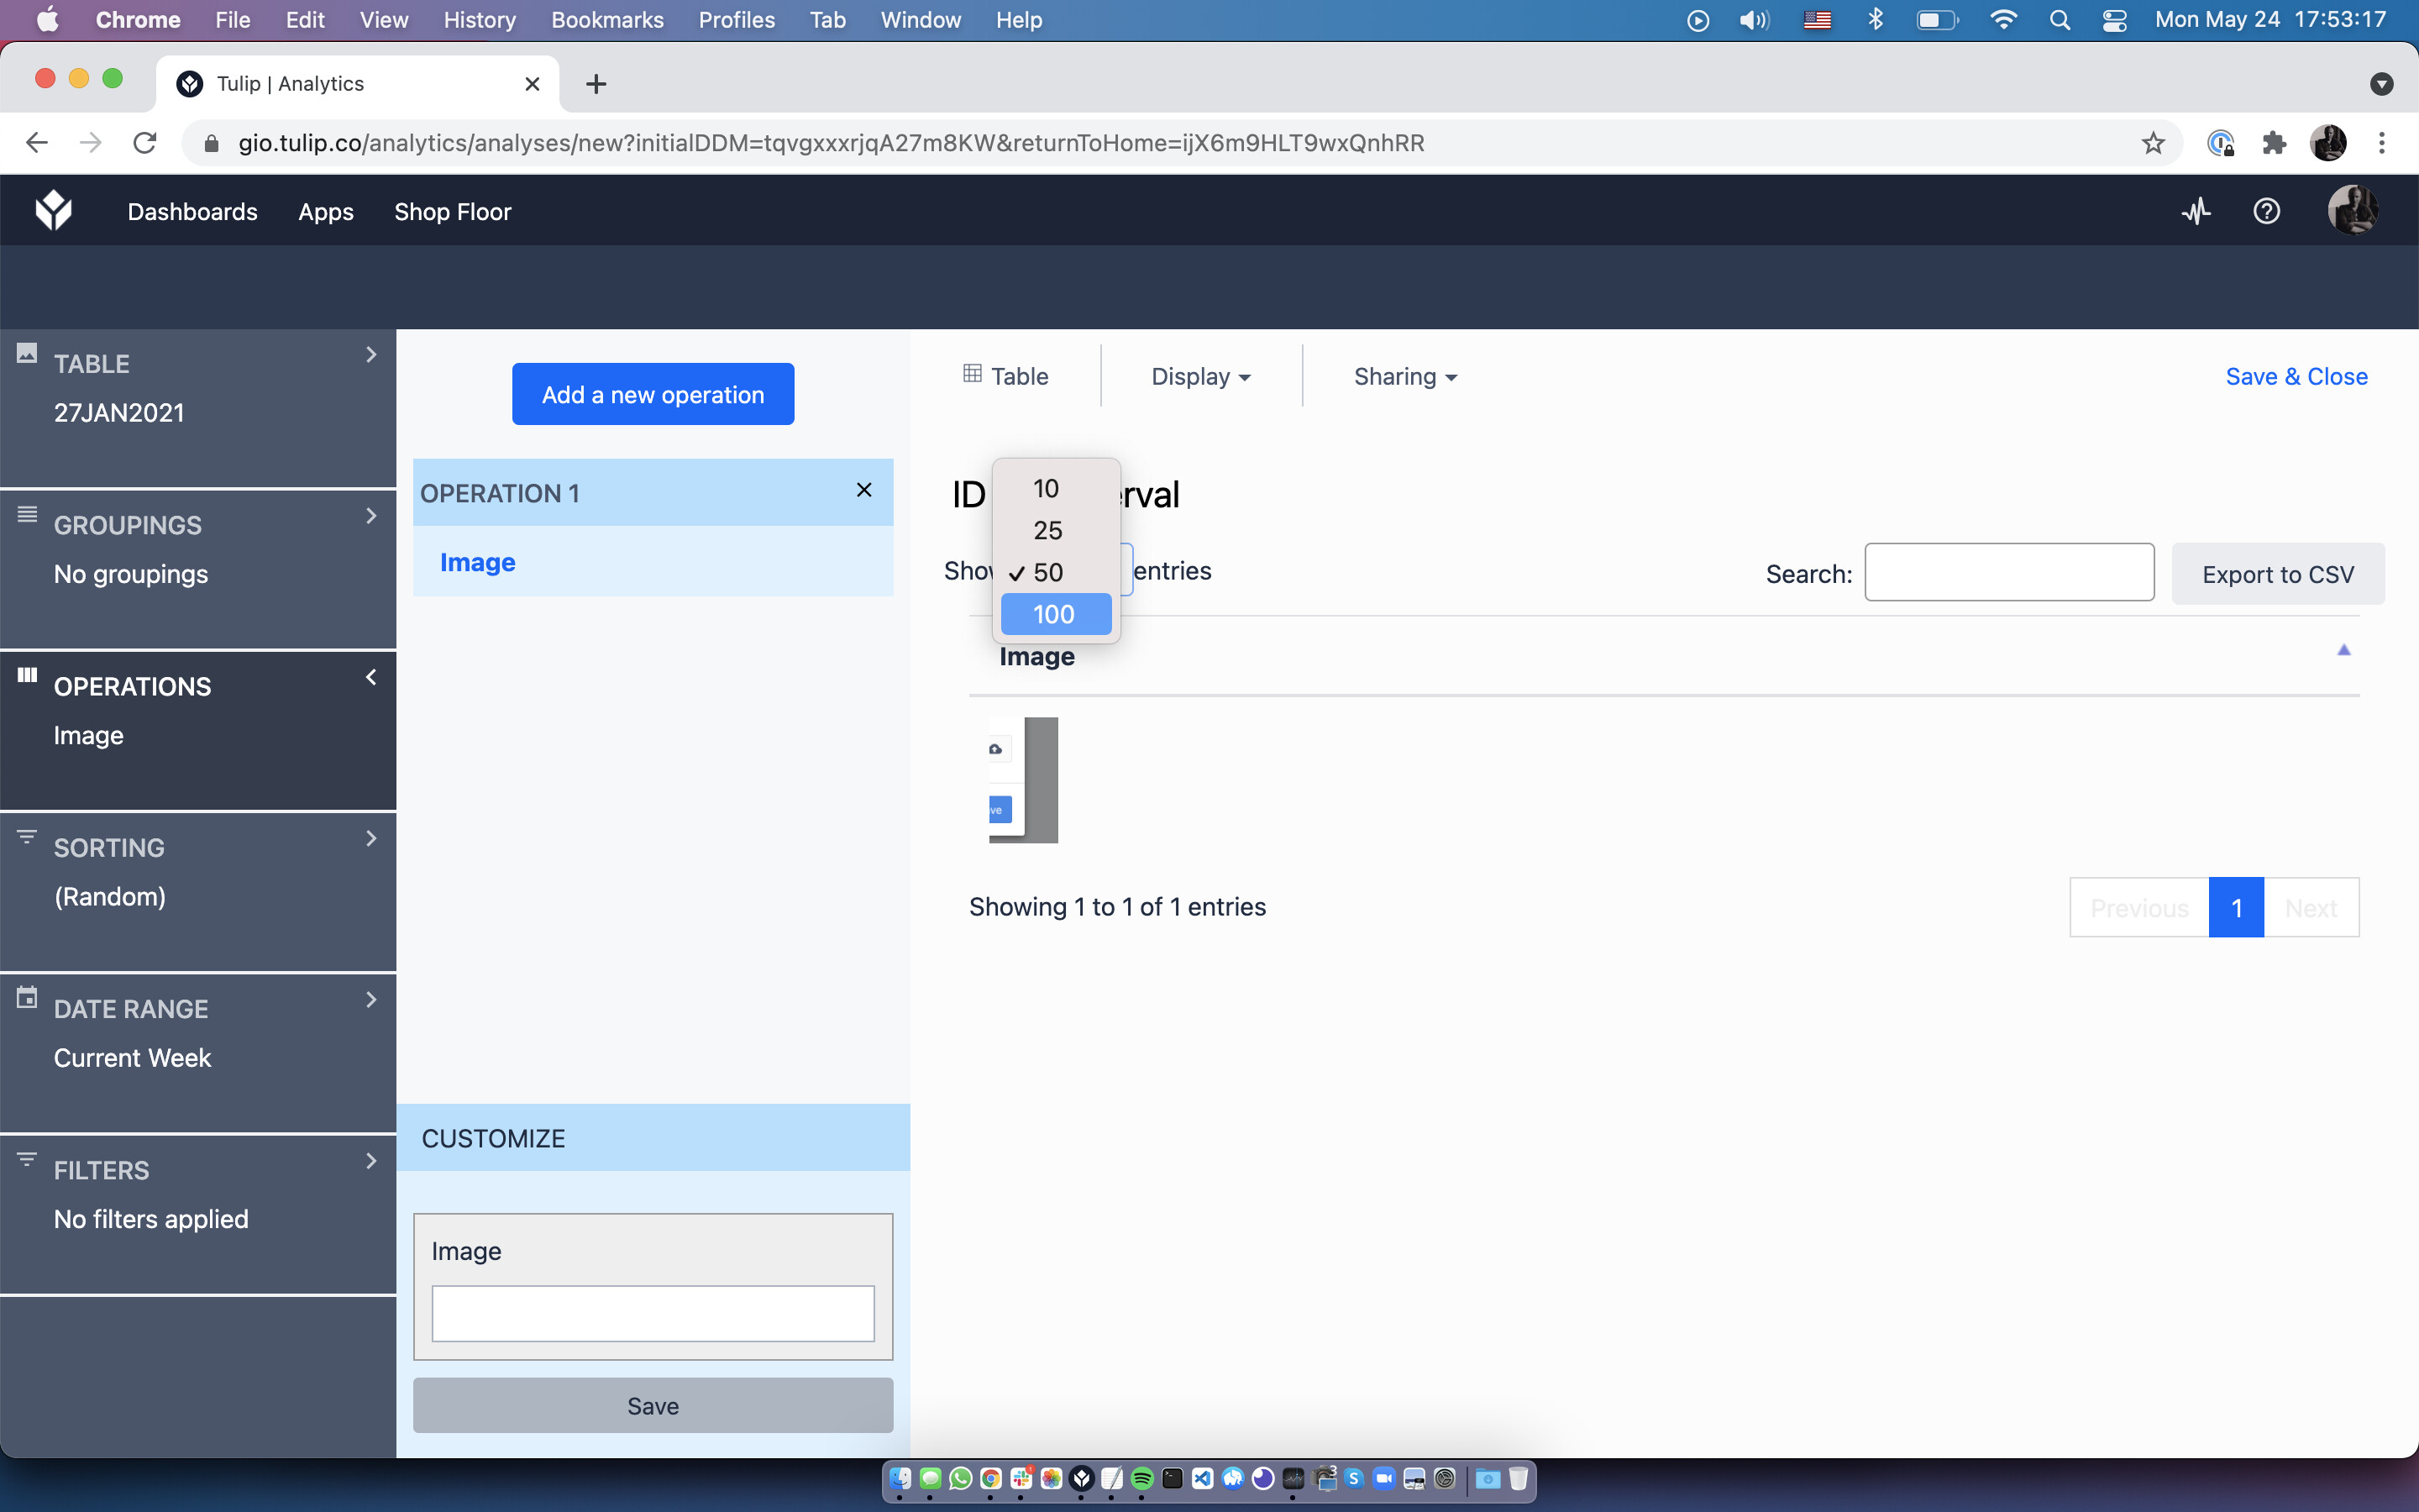Open the Dashboards menu item
Screen dimensions: 2419x1512
pos(192,212)
